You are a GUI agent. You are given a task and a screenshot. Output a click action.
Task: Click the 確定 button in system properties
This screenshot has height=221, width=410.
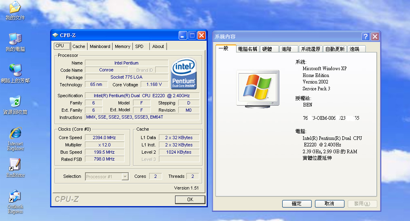pos(296,204)
